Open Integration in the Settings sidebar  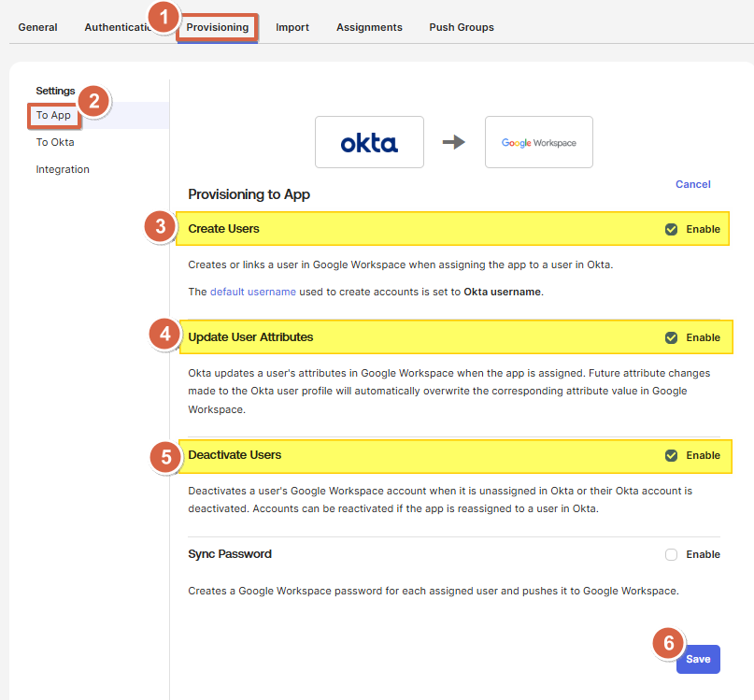point(63,169)
